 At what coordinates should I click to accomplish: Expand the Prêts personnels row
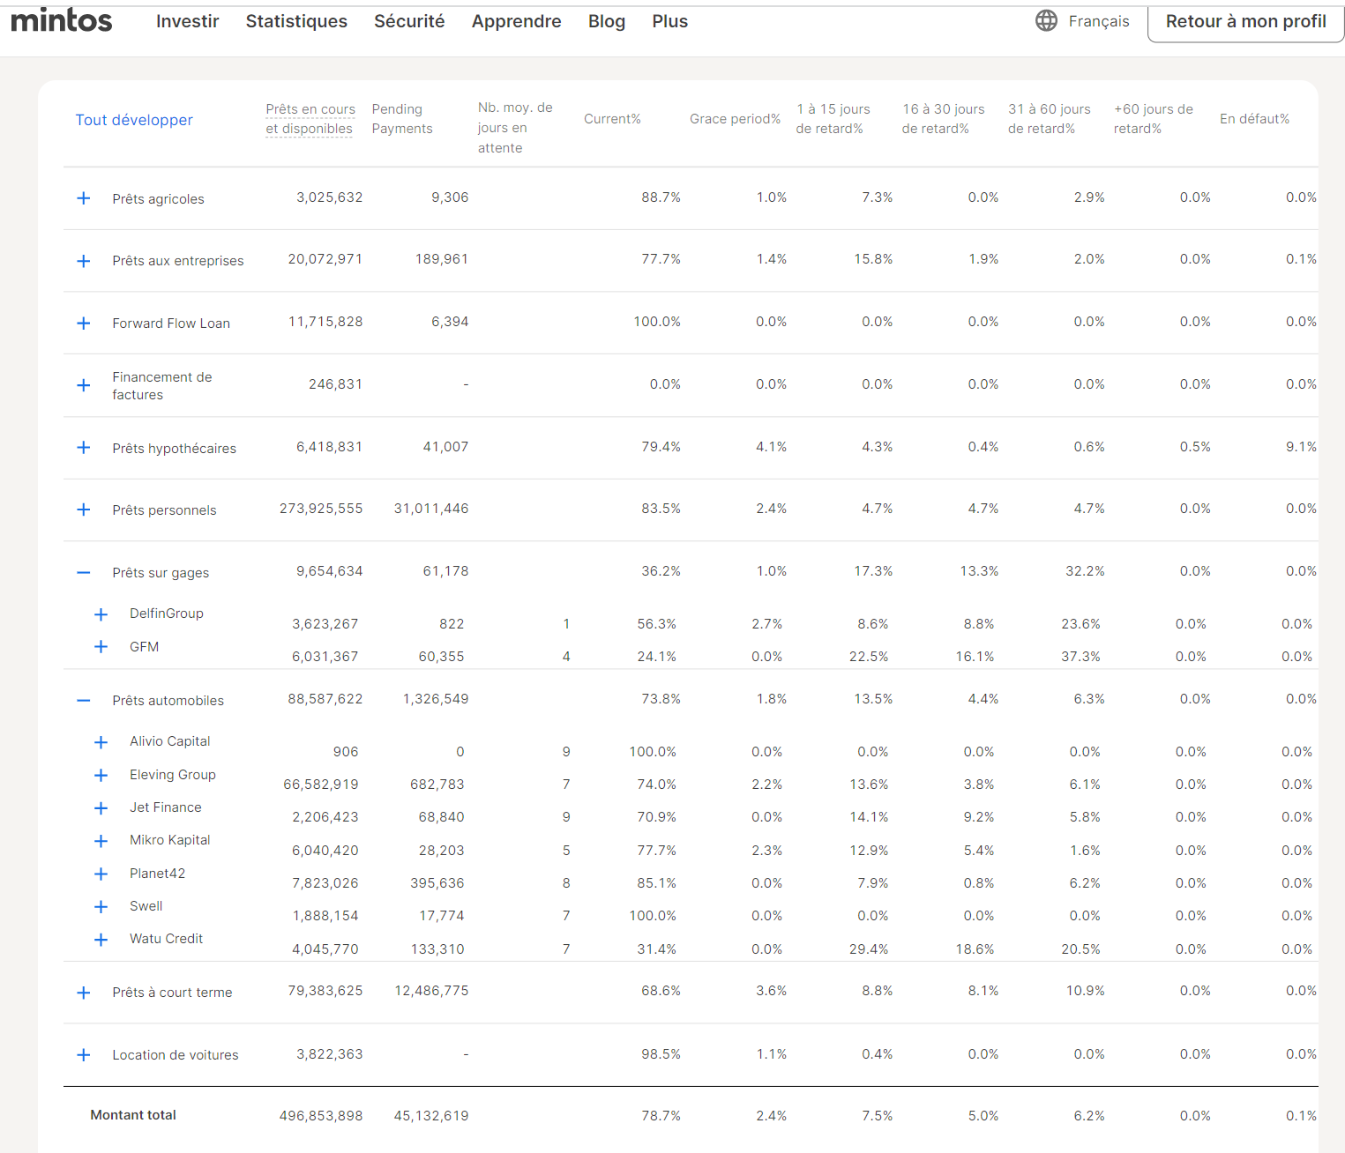pos(84,510)
